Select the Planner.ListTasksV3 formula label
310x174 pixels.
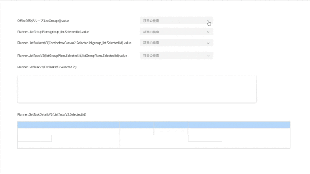click(x=72, y=56)
